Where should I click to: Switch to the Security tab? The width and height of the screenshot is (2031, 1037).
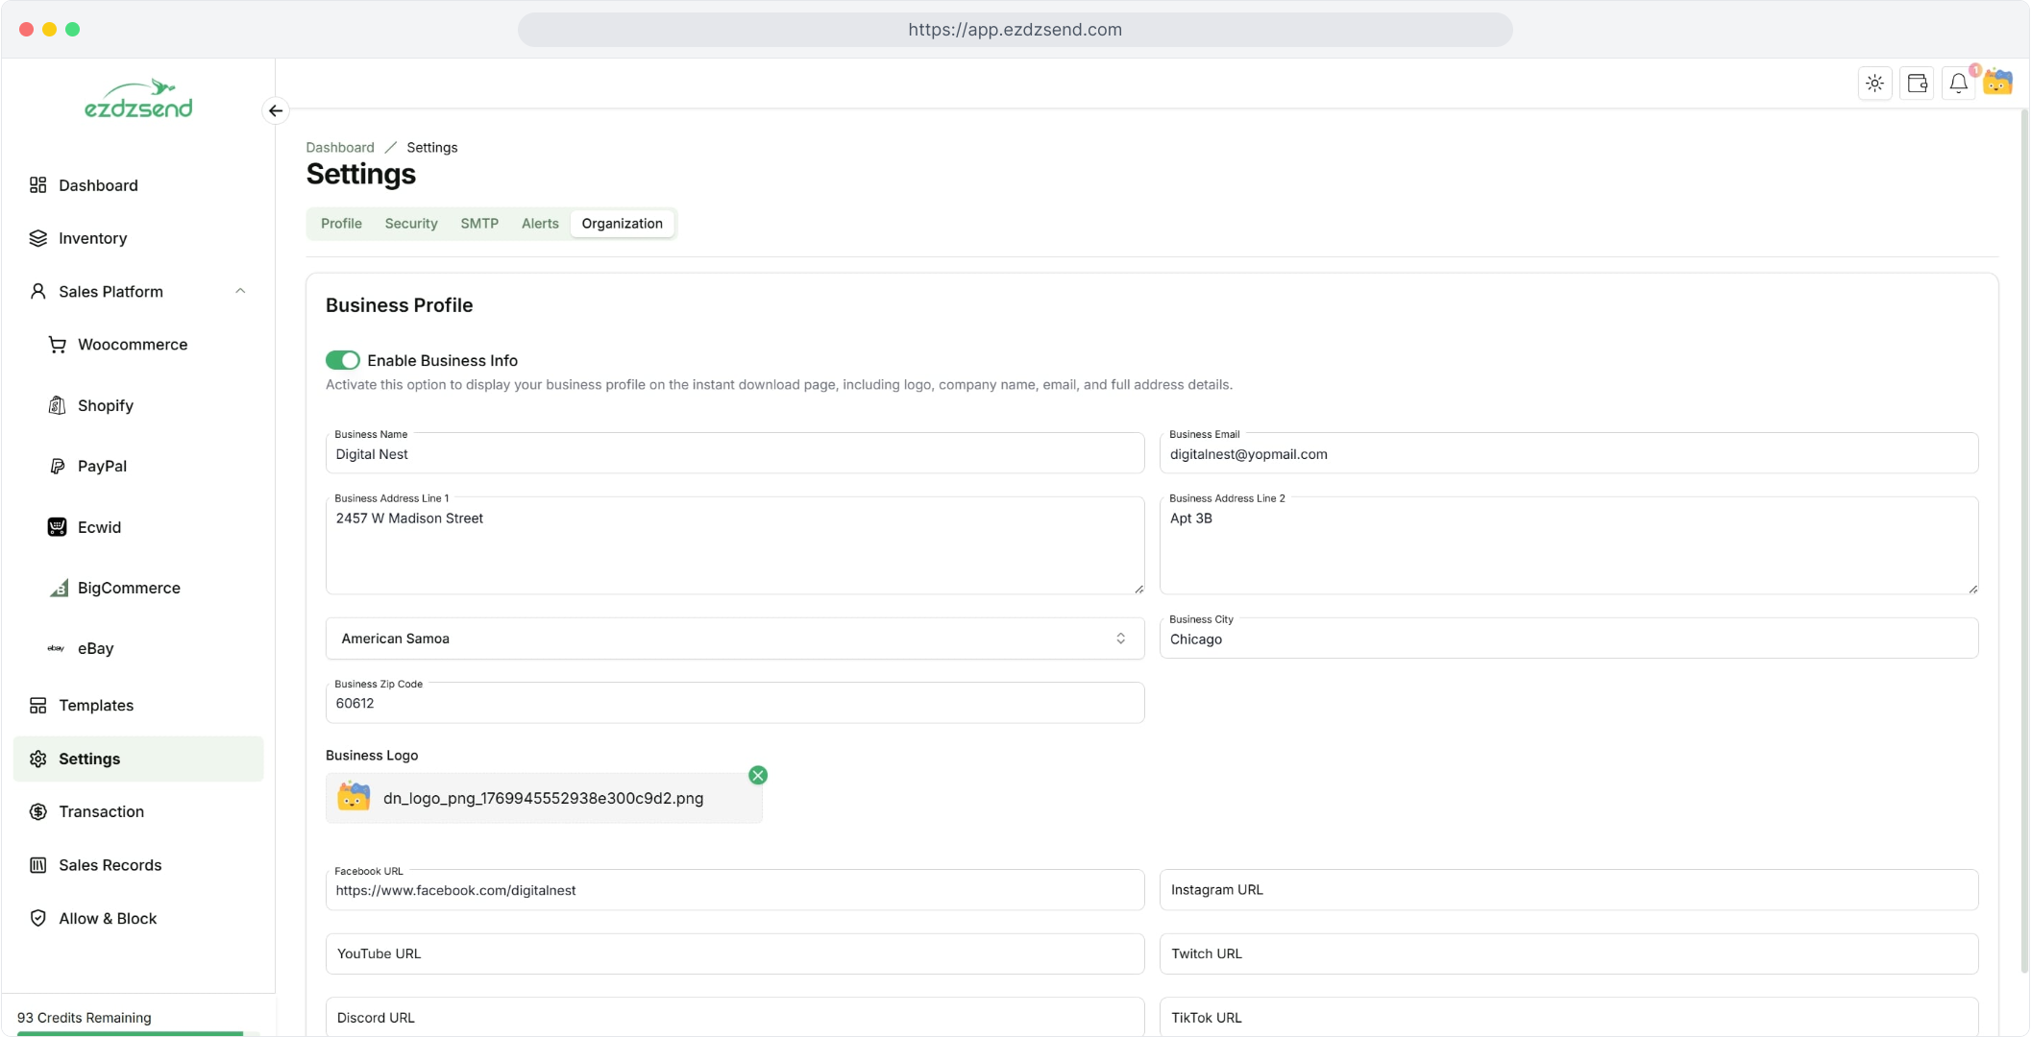coord(411,224)
